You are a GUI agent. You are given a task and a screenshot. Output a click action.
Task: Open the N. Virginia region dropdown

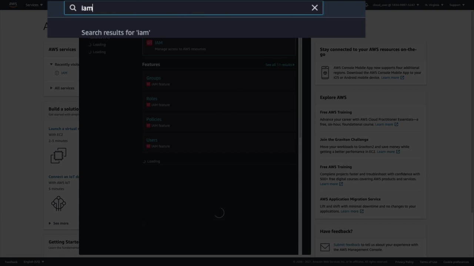[x=434, y=5]
